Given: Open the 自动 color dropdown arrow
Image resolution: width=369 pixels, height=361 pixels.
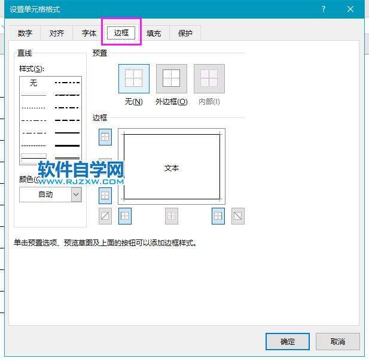Looking at the screenshot, I should (x=76, y=195).
